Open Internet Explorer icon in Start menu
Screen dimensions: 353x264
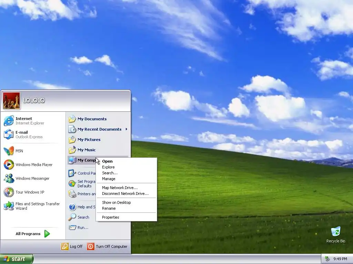point(9,121)
